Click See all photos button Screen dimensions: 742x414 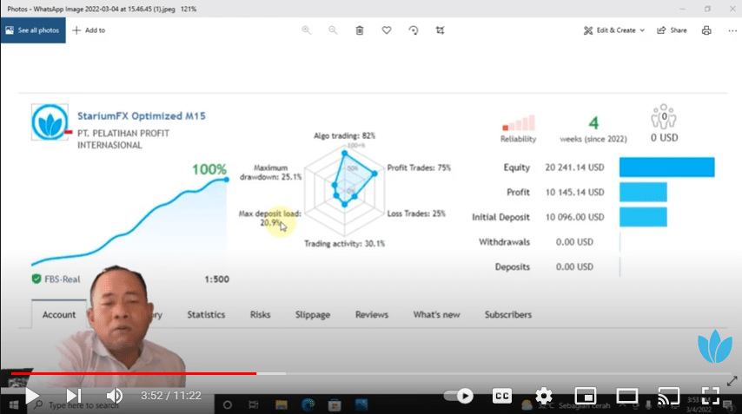coord(33,30)
